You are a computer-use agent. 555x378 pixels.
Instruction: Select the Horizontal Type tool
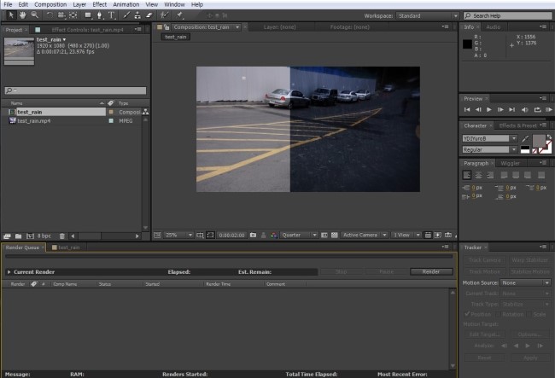(x=112, y=15)
